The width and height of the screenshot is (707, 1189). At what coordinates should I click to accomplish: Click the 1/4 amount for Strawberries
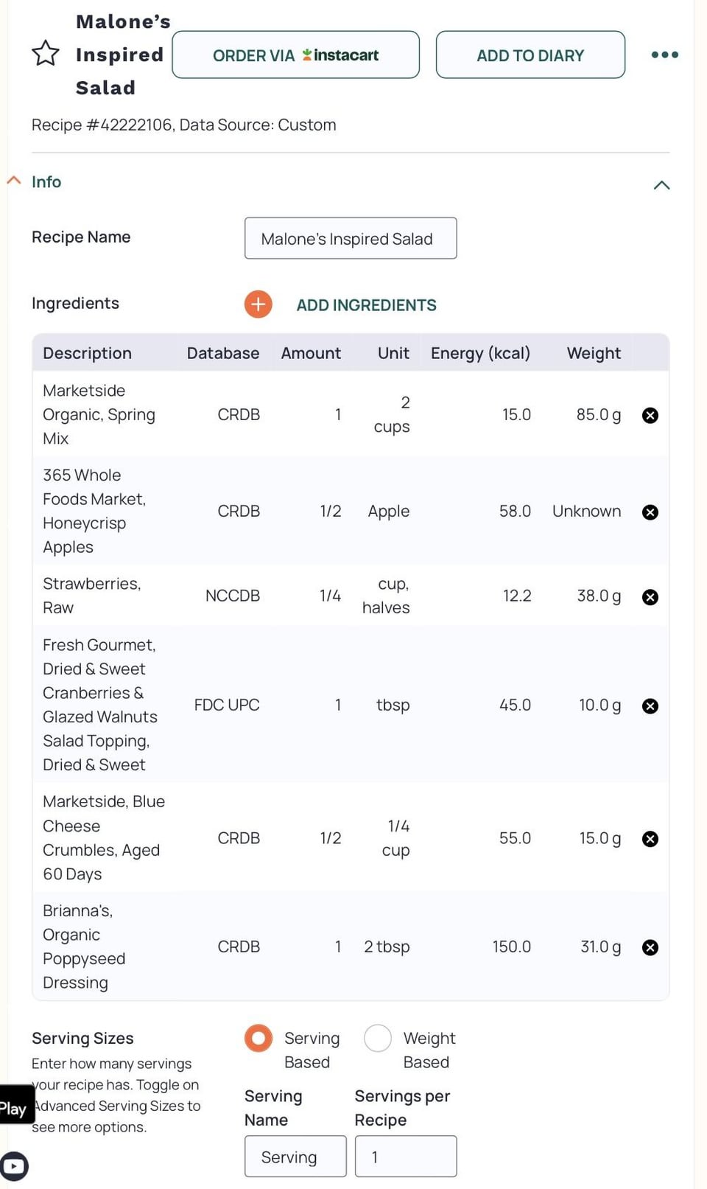331,596
